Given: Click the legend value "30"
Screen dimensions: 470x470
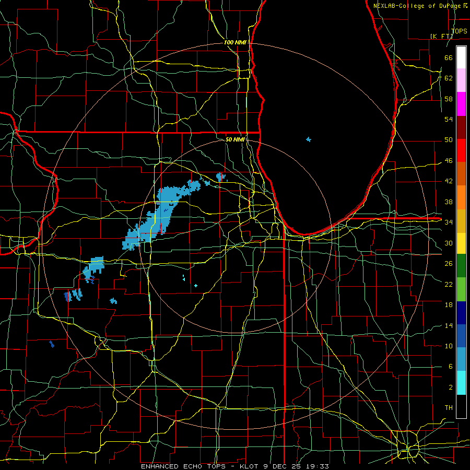Looking at the screenshot, I should point(449,243).
